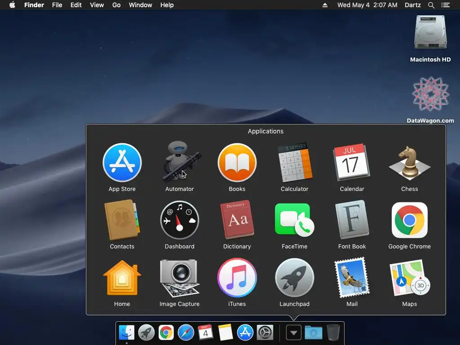Open the Dictionary app icon
Image resolution: width=460 pixels, height=345 pixels.
237,220
